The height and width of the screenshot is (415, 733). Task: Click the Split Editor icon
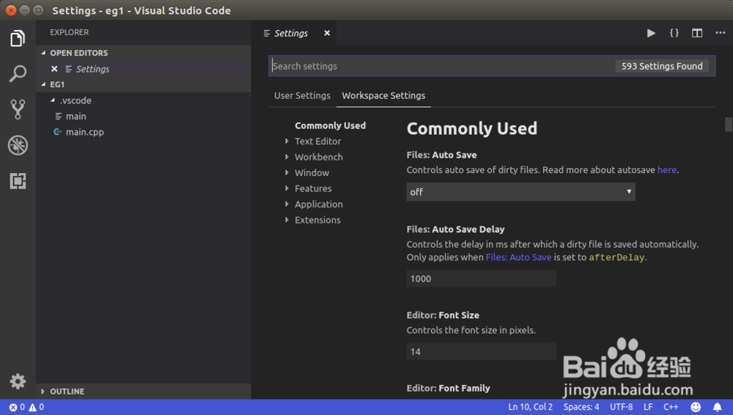coord(697,33)
